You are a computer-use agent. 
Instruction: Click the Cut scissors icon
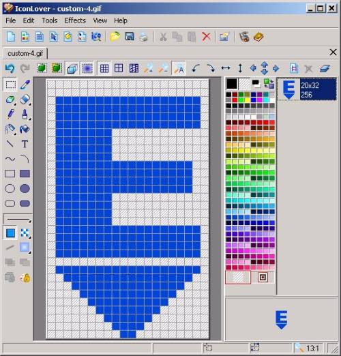[163, 37]
